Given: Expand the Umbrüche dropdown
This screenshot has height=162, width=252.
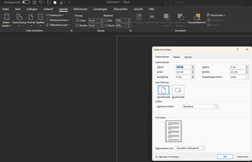Looking at the screenshot, I should [x=55, y=15].
